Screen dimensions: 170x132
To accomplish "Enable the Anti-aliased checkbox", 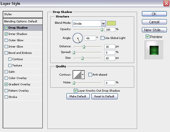I will tap(90, 75).
